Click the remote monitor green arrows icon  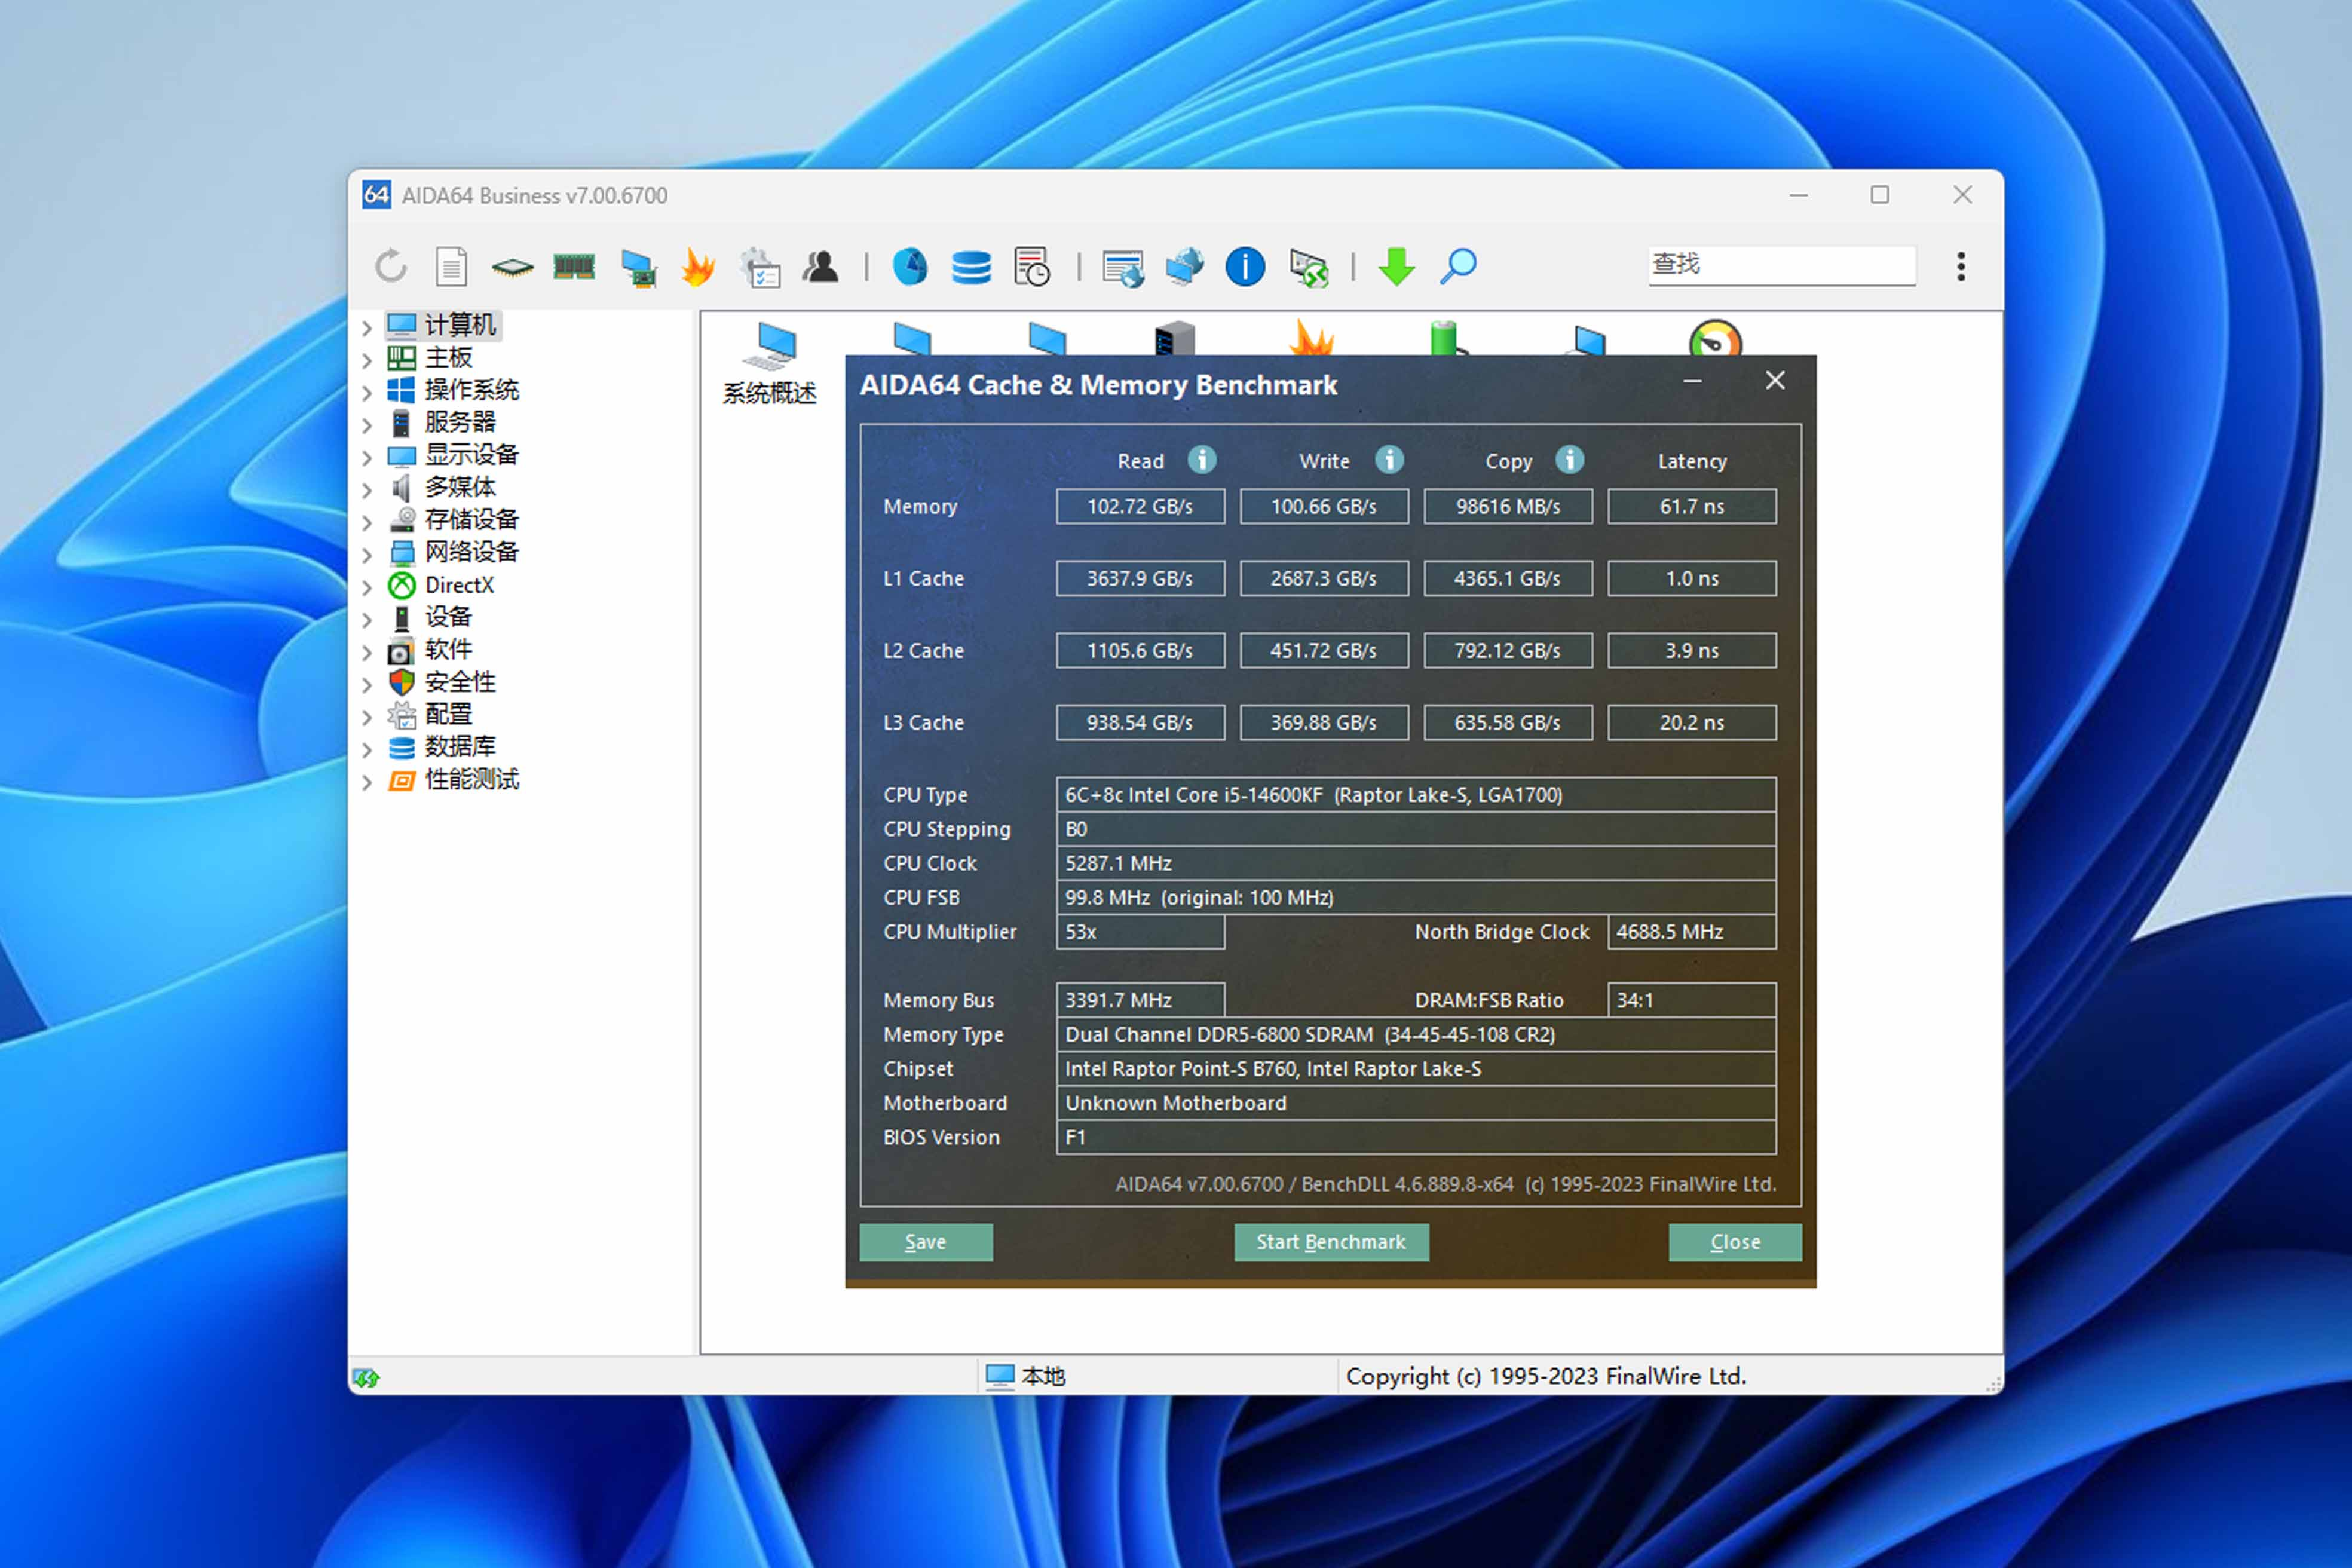click(1309, 268)
